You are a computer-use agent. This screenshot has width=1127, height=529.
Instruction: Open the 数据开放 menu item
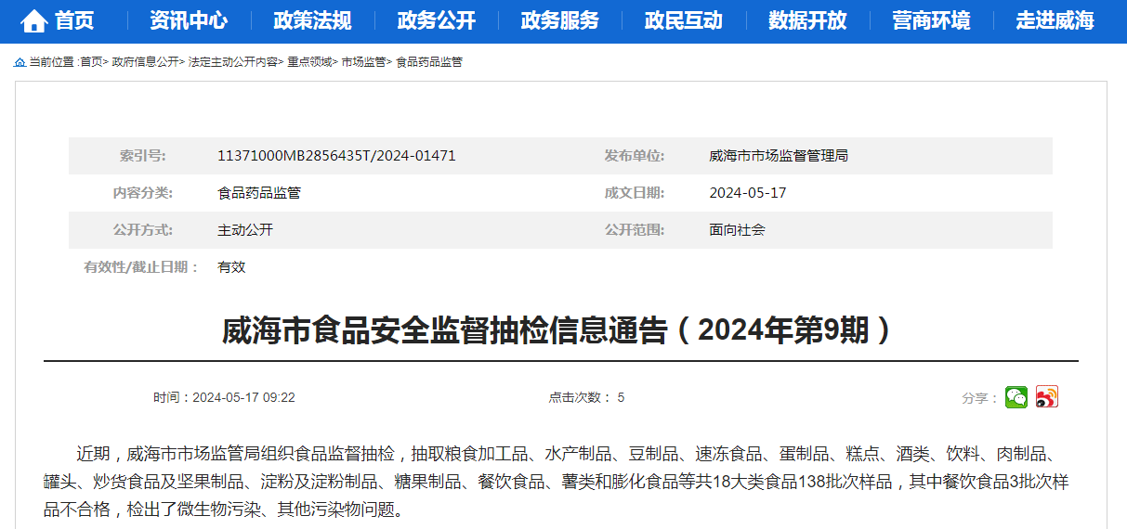coord(807,20)
